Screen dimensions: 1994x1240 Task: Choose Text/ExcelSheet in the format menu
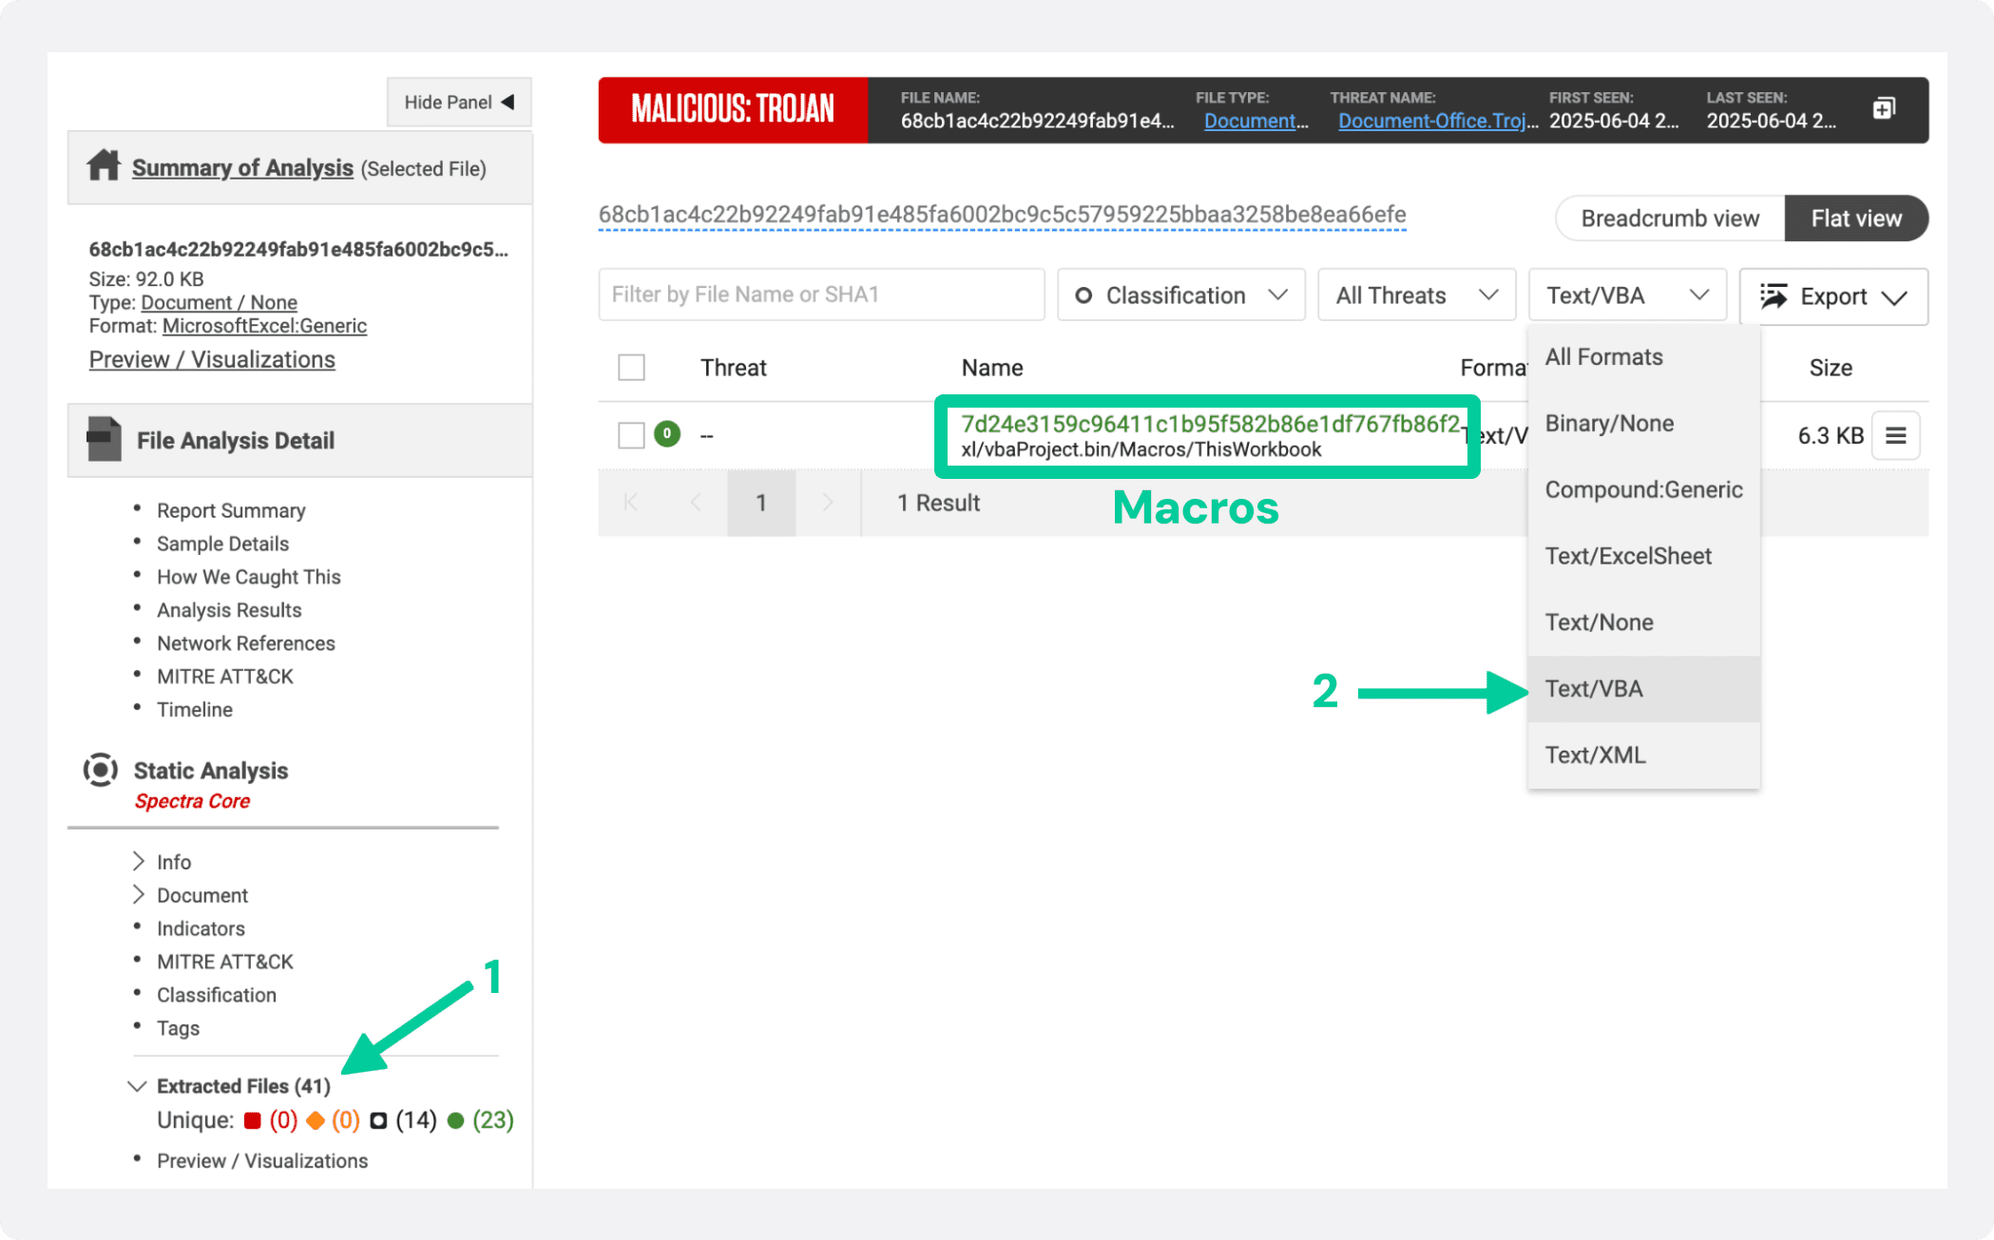click(x=1627, y=556)
